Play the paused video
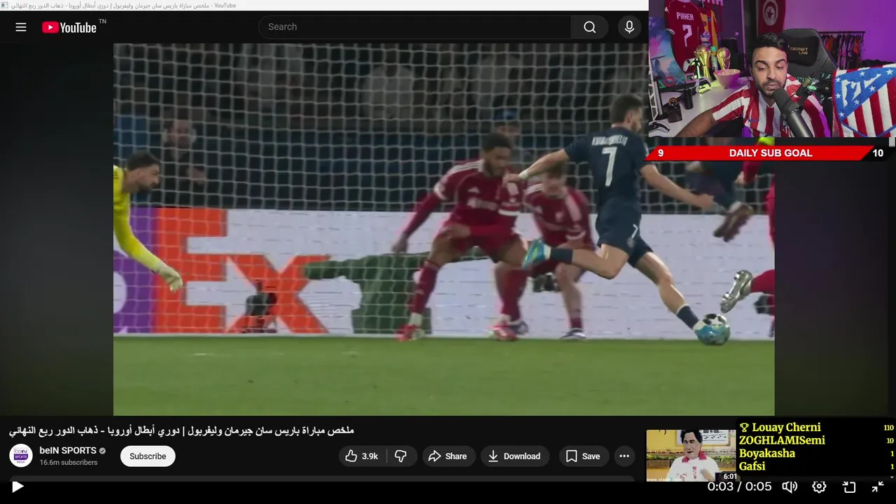Viewport: 896px width, 504px height. (x=17, y=486)
